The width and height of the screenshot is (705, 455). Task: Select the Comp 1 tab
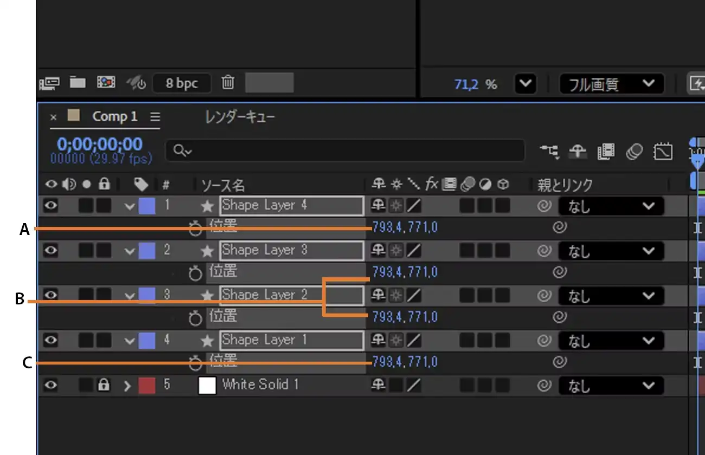[114, 116]
